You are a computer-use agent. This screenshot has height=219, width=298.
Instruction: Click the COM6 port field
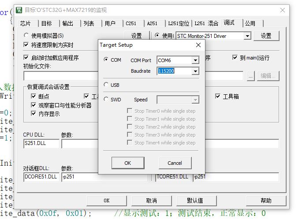click(x=174, y=60)
